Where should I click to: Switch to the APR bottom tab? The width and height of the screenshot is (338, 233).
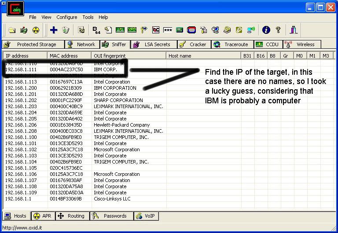tap(43, 216)
